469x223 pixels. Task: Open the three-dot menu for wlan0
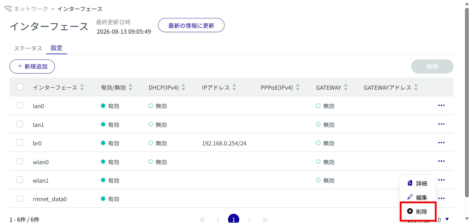(x=441, y=161)
